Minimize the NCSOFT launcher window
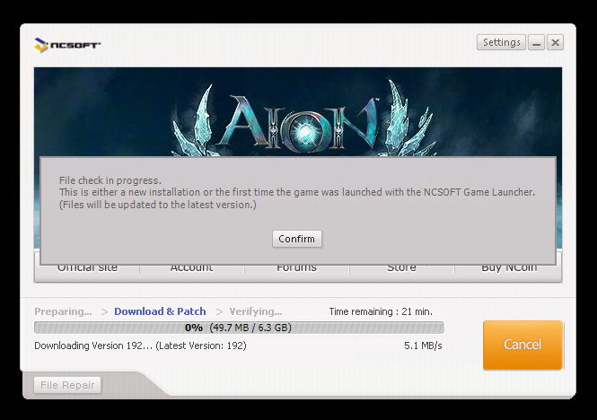597x420 pixels. pyautogui.click(x=536, y=43)
